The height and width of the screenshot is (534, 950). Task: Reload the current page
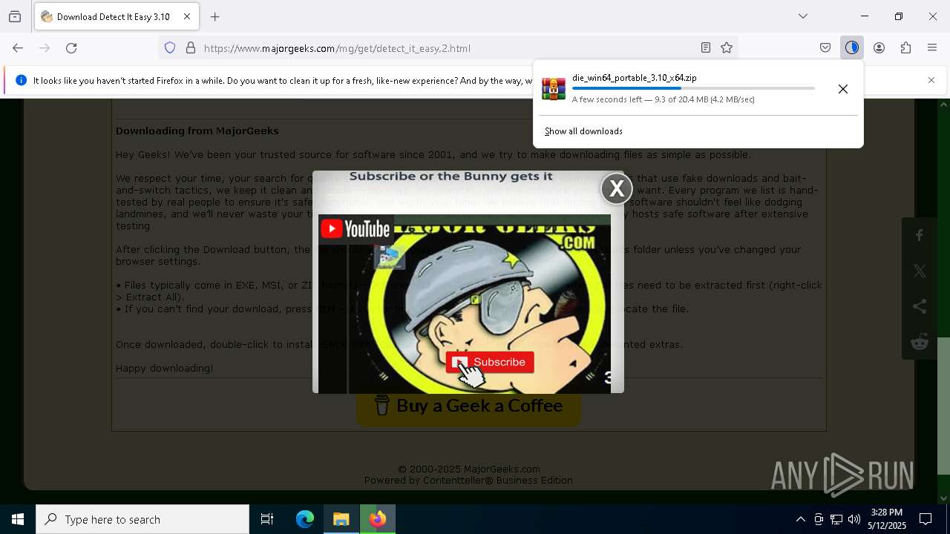coord(71,48)
